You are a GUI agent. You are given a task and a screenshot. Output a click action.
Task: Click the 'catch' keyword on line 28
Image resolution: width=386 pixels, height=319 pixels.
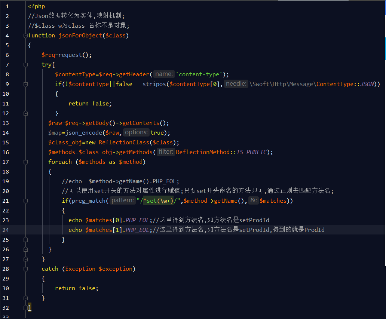[x=50, y=269]
